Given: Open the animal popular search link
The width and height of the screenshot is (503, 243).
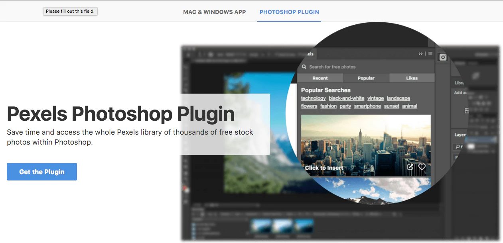Looking at the screenshot, I should 410,106.
